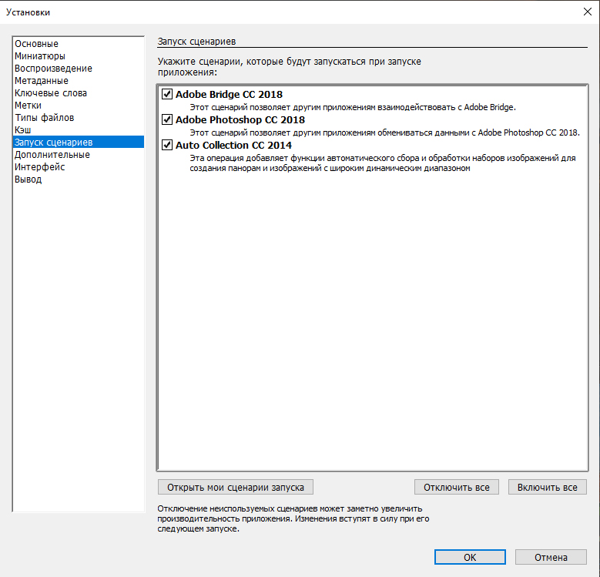Image resolution: width=600 pixels, height=577 pixels.
Task: Click the Отключение неиспользуемых сценариев note
Action: click(293, 518)
